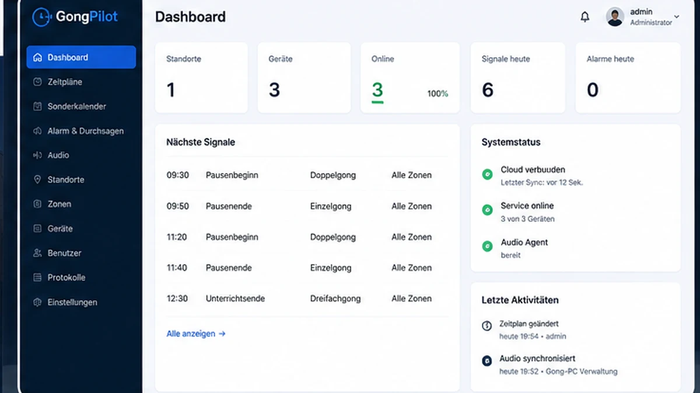The width and height of the screenshot is (700, 393).
Task: Click the Audio waveform icon
Action: (38, 155)
